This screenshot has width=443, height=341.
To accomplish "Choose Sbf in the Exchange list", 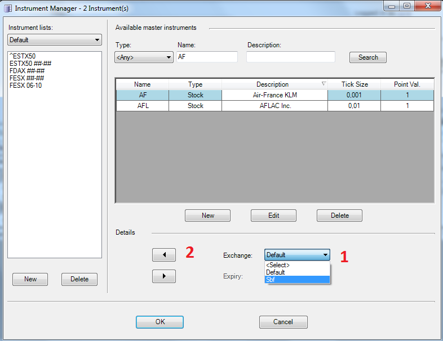I will pos(297,280).
